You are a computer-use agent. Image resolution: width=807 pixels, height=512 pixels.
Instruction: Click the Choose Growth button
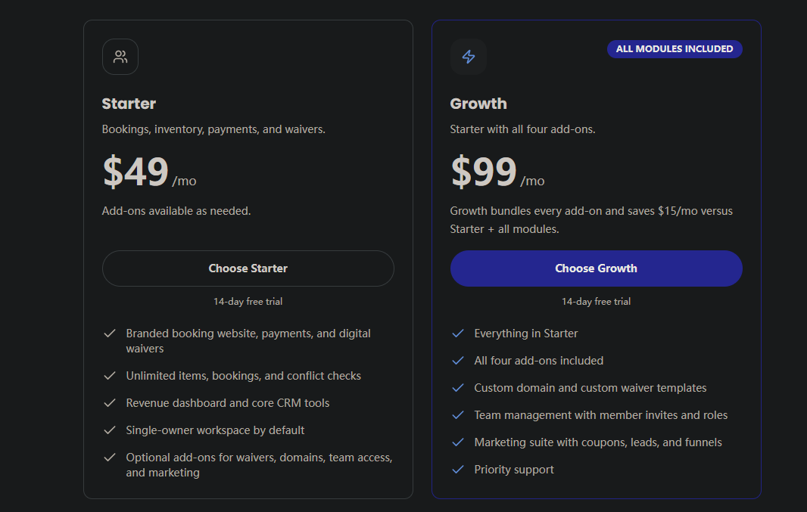pyautogui.click(x=596, y=268)
